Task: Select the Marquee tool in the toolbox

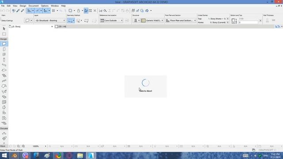Action: point(4,34)
